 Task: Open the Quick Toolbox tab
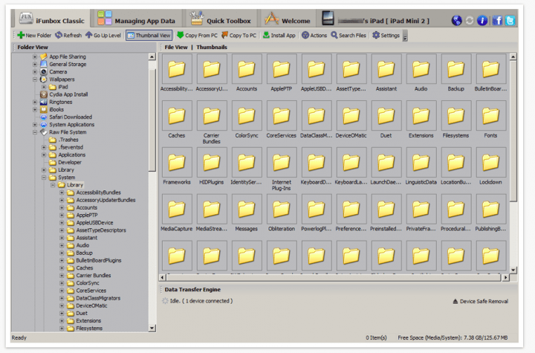tap(221, 19)
